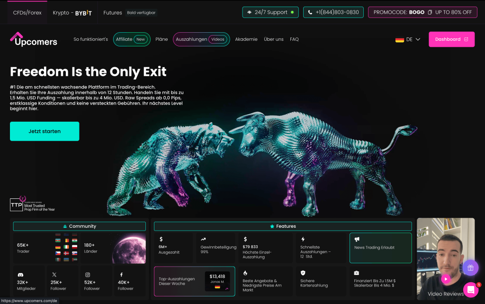Open the Dashboard button
Viewport: 485px width, 304px height.
pos(451,39)
